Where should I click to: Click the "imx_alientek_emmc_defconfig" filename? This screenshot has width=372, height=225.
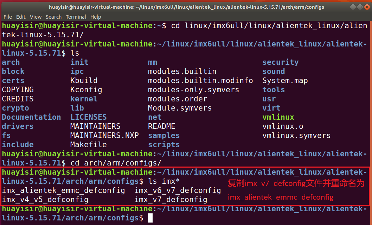[60, 190]
